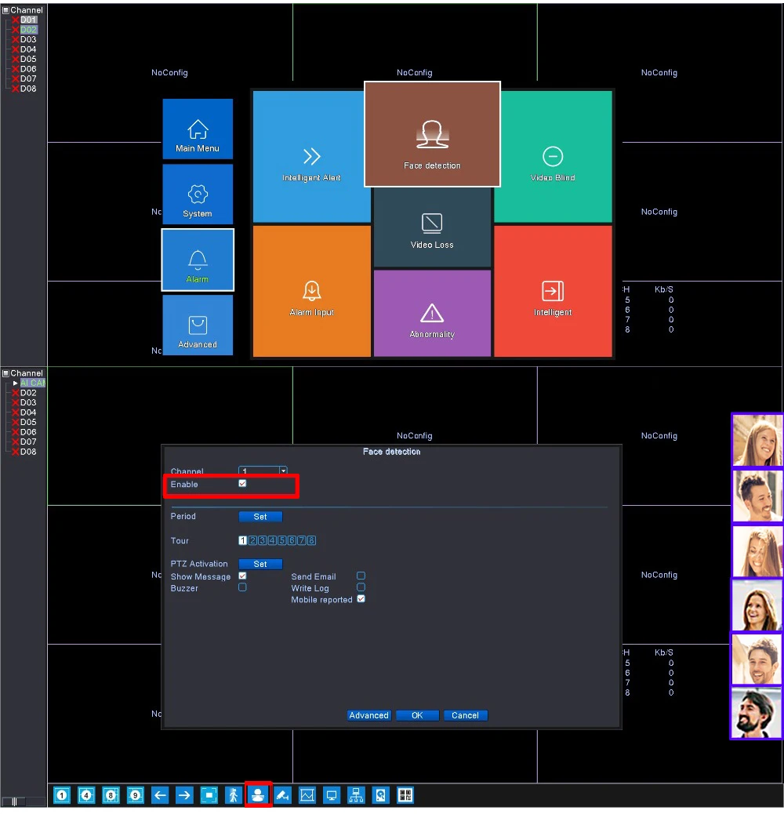Go to previous page arrow icon
Viewport: 784px width, 814px height.
pyautogui.click(x=160, y=795)
